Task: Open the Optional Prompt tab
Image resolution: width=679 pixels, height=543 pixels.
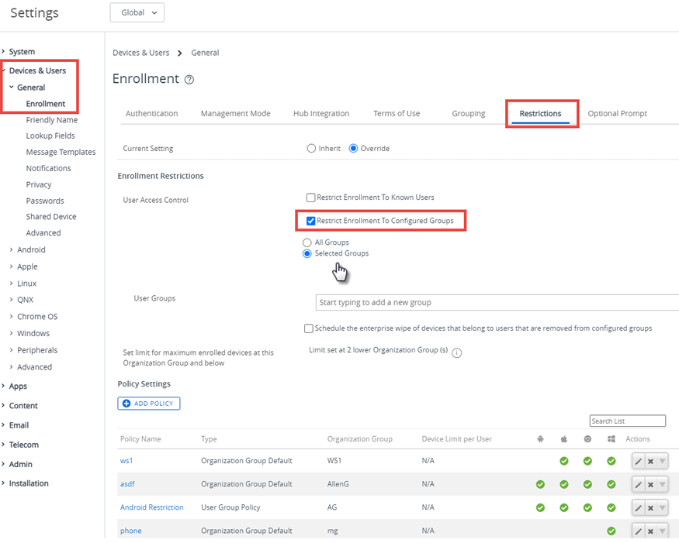Action: [618, 113]
